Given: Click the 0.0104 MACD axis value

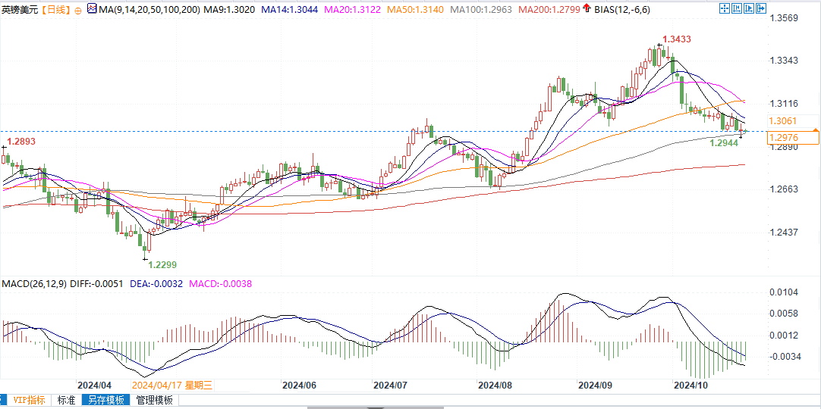Looking at the screenshot, I should (x=783, y=292).
